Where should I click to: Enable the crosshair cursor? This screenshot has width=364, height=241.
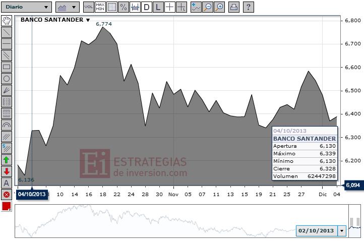pyautogui.click(x=170, y=7)
